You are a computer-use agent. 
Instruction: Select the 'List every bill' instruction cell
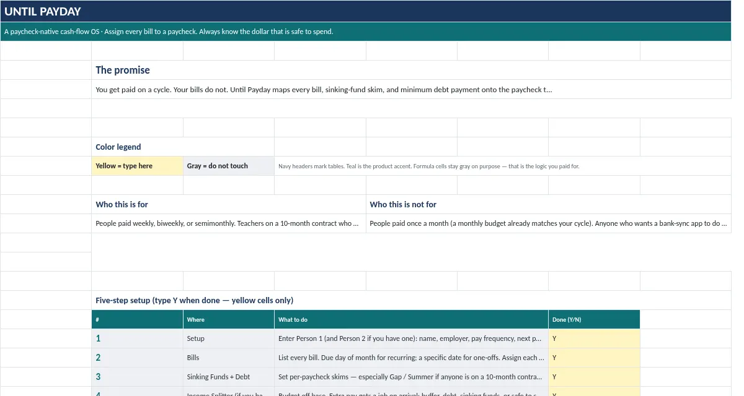coord(412,358)
